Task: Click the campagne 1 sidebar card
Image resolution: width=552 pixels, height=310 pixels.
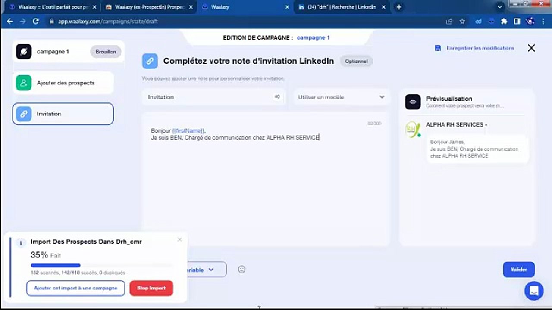Action: click(68, 52)
